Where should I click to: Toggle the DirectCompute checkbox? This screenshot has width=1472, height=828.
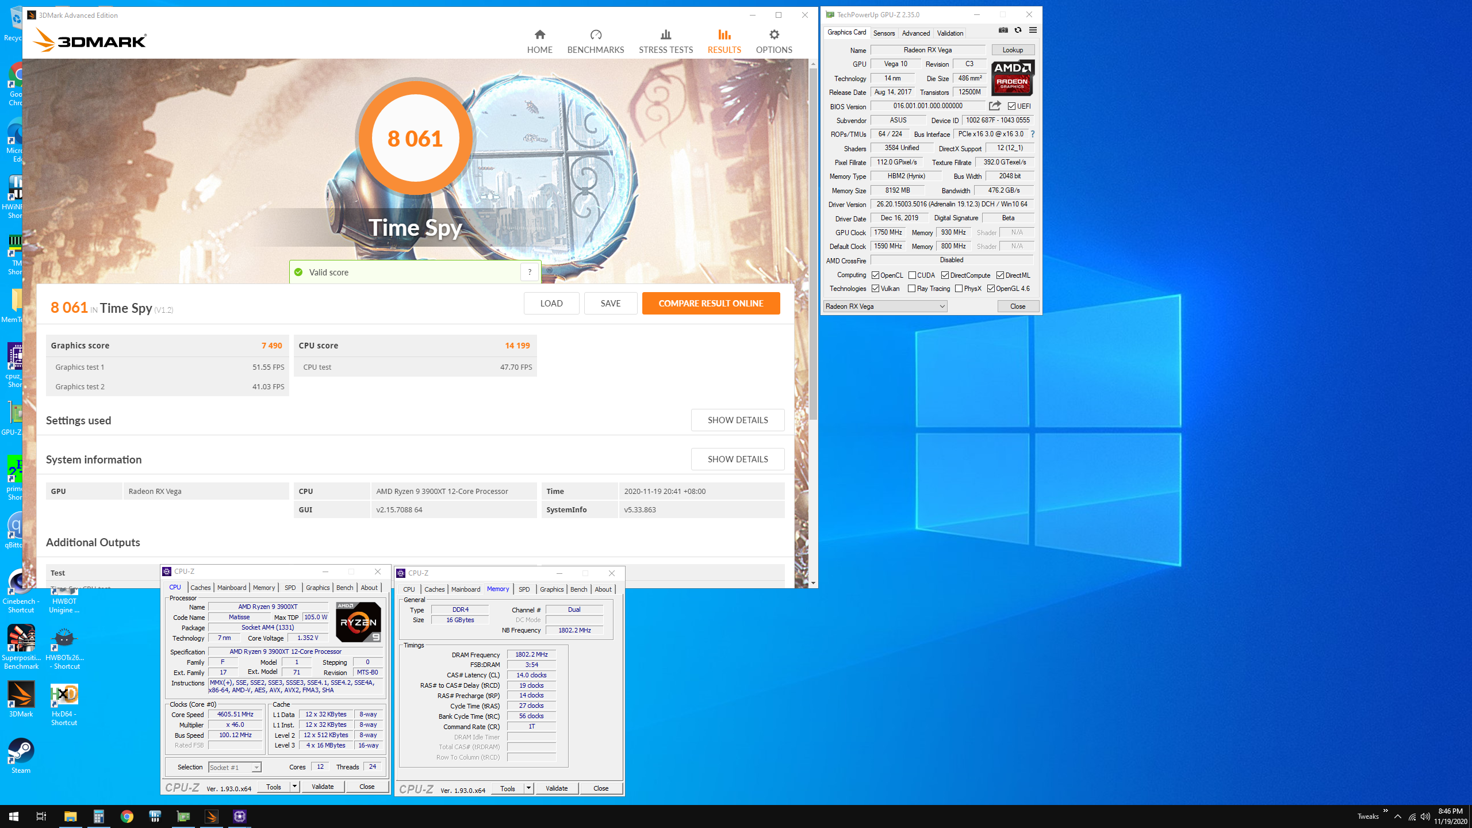point(945,275)
